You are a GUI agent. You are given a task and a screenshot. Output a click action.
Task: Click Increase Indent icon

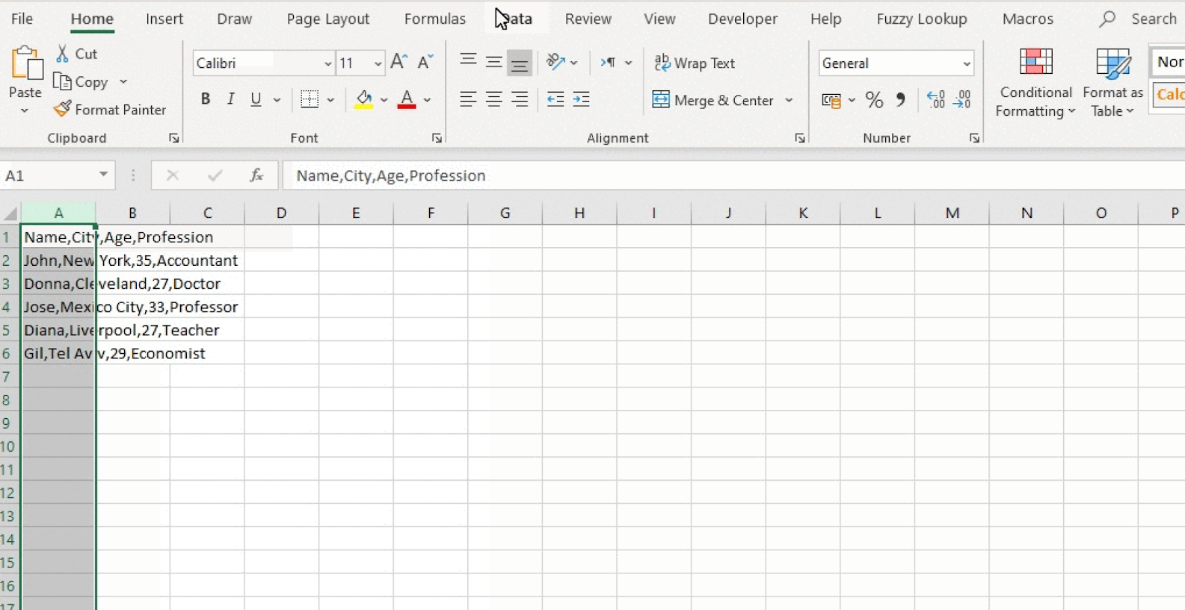point(581,99)
